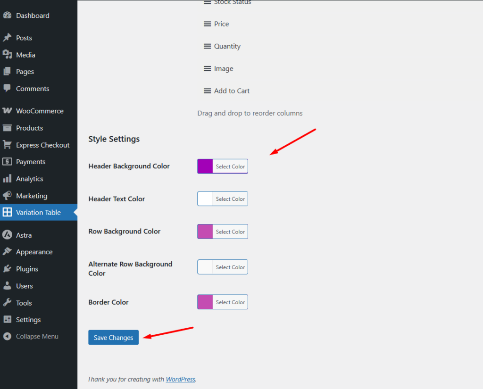Follow the WordPress footer link
The height and width of the screenshot is (389, 483).
click(x=180, y=379)
